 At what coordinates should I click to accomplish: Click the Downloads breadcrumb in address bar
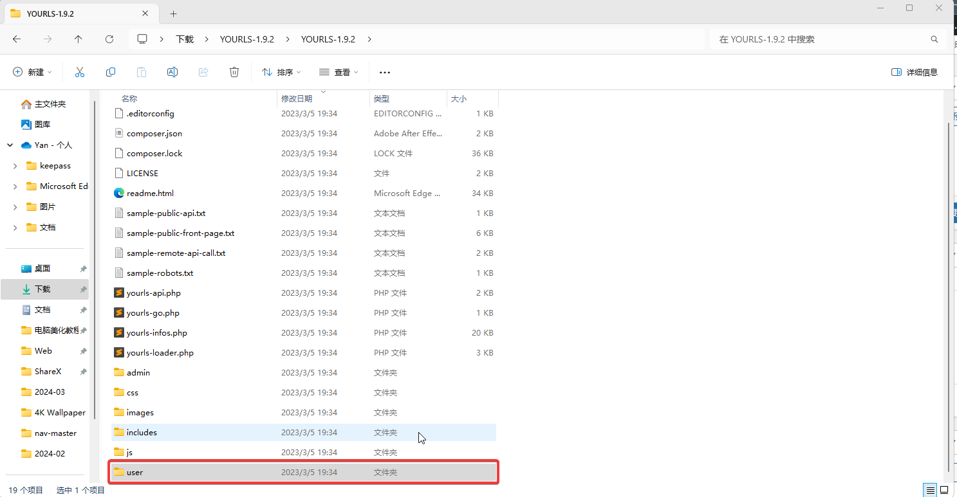185,39
